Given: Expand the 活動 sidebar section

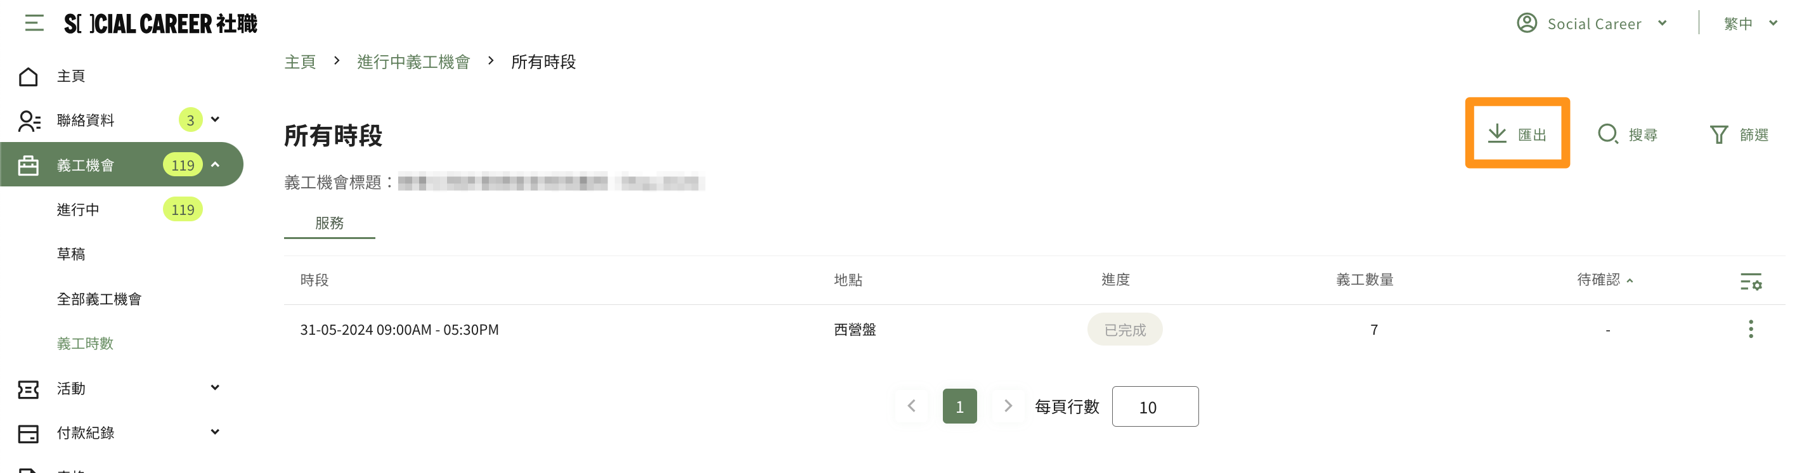Looking at the screenshot, I should (x=215, y=387).
